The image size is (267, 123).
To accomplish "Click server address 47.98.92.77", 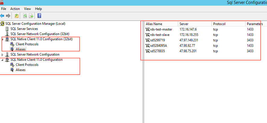I will [x=187, y=46].
